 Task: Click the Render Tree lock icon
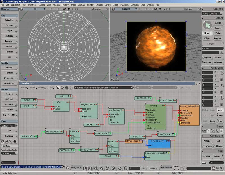[x=58, y=88]
